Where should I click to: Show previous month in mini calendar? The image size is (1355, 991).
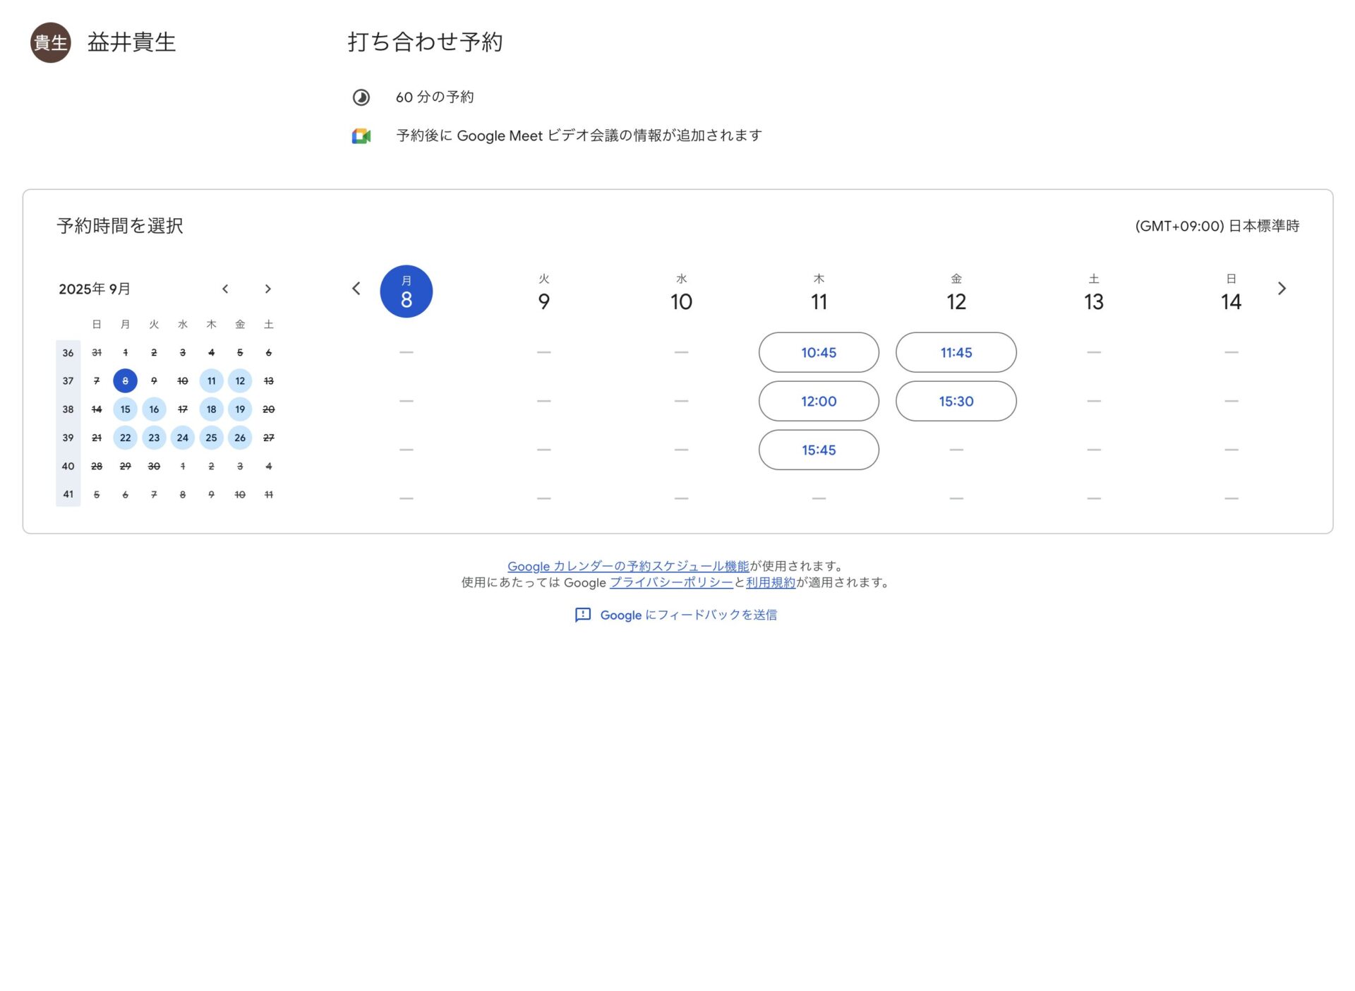click(225, 289)
